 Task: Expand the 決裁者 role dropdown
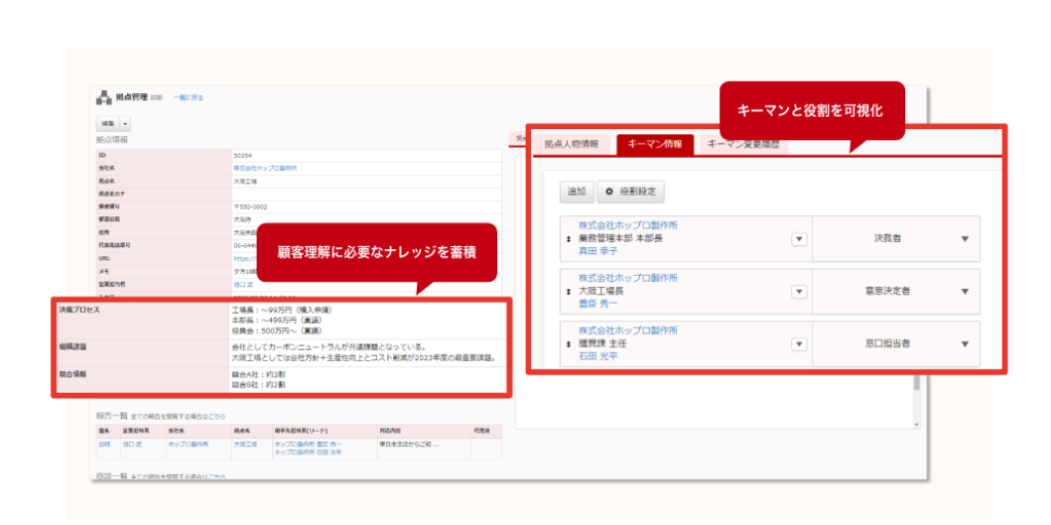tap(964, 239)
